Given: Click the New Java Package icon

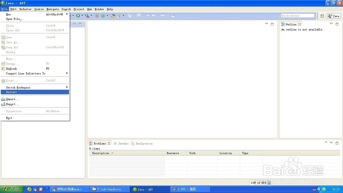Looking at the screenshot, I should click(97, 15).
